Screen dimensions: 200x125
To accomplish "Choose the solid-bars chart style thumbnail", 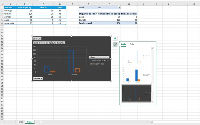I will [x=136, y=75].
